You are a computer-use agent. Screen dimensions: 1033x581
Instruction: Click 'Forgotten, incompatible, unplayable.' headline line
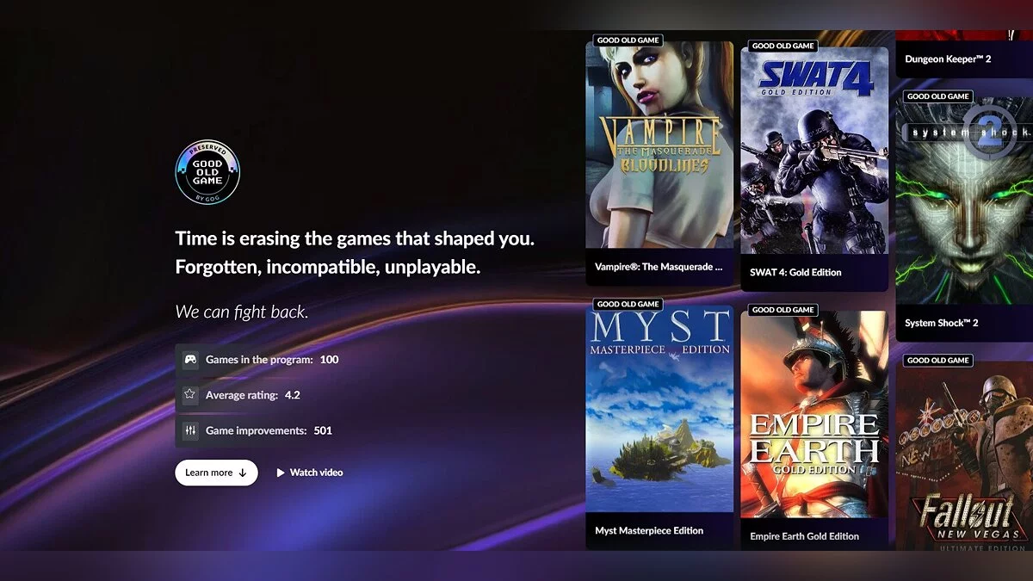pos(328,267)
